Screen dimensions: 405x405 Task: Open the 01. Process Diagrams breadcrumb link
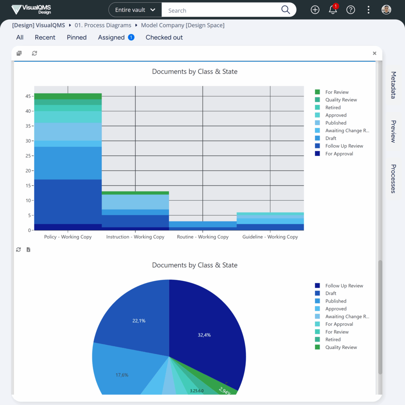point(103,25)
